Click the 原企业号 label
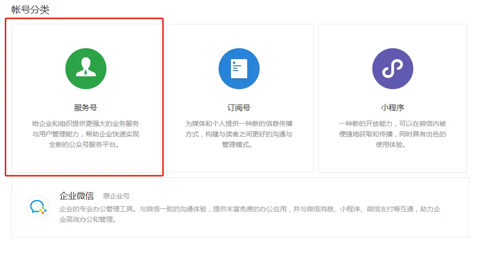Screen dimensions: 493x259 (116, 196)
